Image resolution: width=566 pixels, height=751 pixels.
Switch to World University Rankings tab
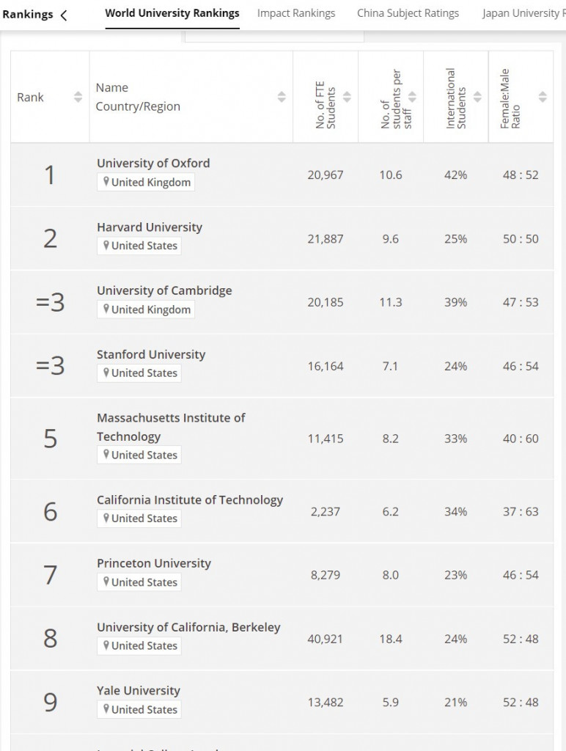point(172,13)
